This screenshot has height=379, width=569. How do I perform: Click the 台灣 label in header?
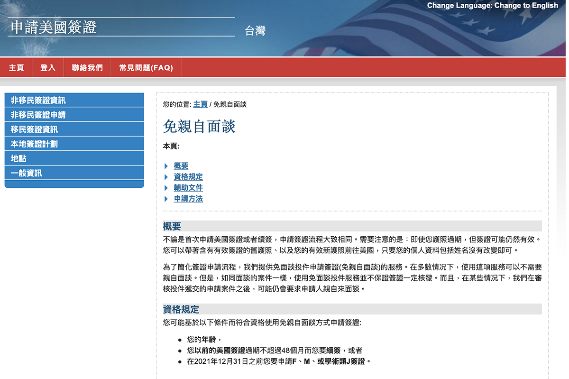pyautogui.click(x=255, y=31)
